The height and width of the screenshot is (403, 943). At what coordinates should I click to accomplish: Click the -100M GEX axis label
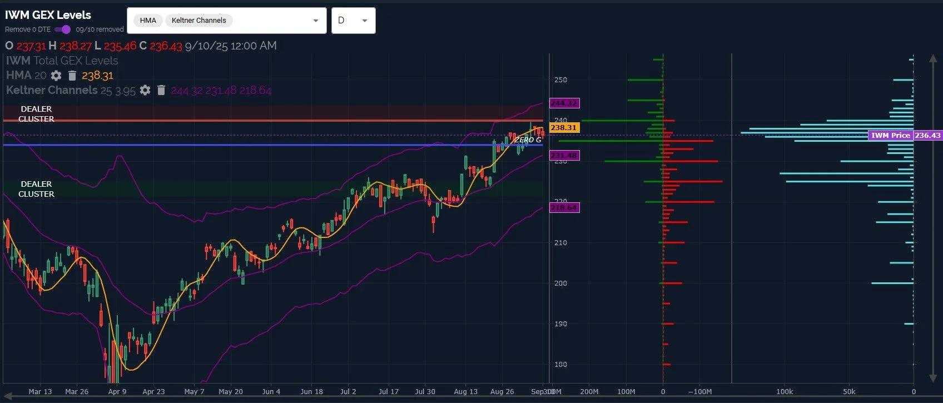[x=700, y=391]
